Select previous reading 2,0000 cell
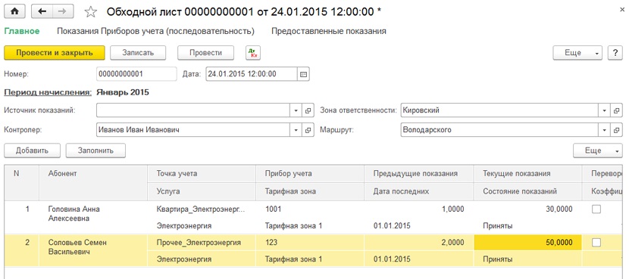Screen dimensions: 629x279 point(418,242)
